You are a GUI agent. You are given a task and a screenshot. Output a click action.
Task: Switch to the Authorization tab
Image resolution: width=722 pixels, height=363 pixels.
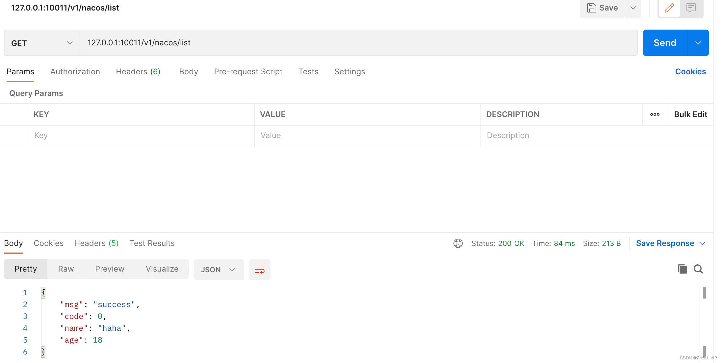point(75,72)
